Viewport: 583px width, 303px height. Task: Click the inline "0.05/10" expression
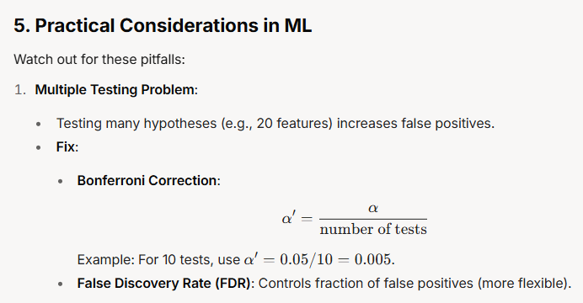click(x=307, y=259)
